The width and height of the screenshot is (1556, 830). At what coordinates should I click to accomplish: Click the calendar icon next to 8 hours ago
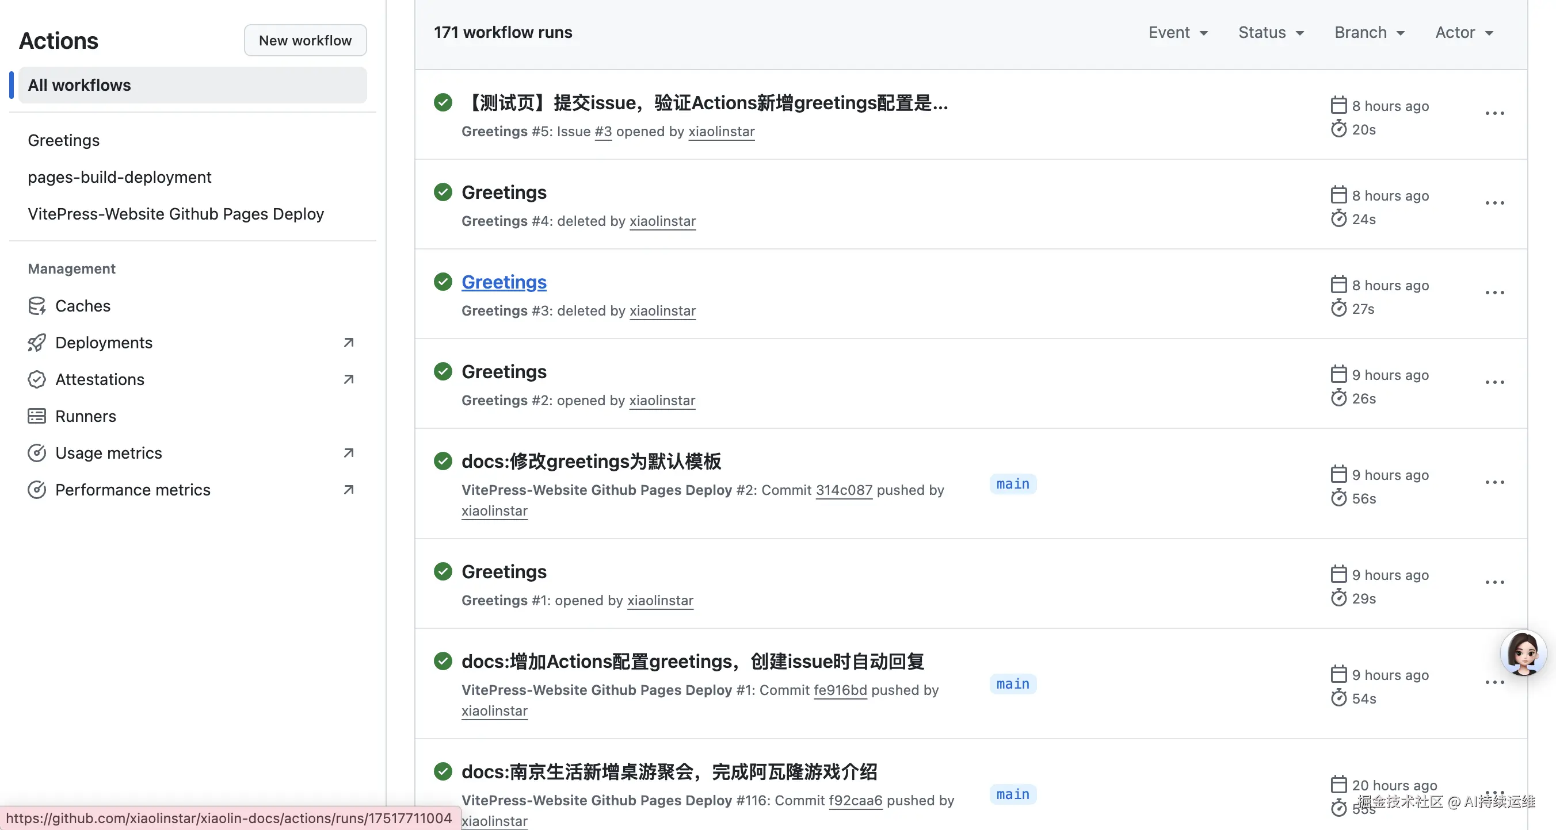click(1339, 105)
